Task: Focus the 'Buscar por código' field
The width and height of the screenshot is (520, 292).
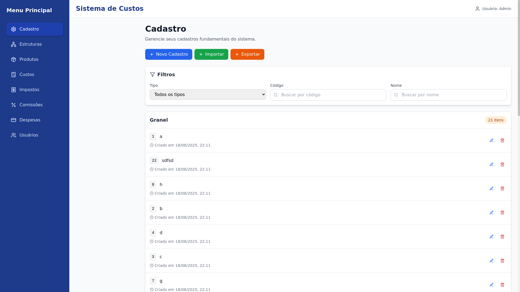Action: (x=328, y=95)
